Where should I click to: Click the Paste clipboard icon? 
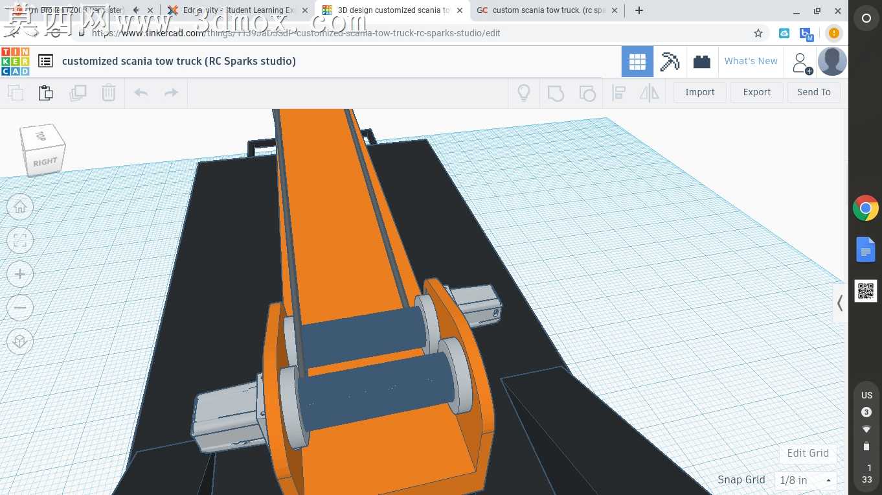pos(46,93)
